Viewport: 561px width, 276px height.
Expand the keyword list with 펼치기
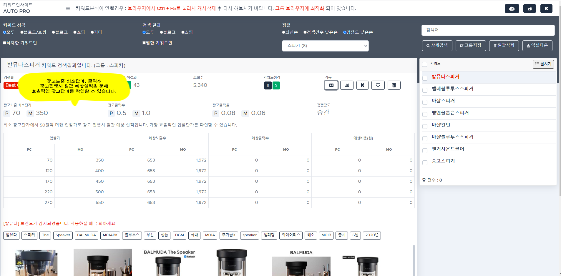543,64
